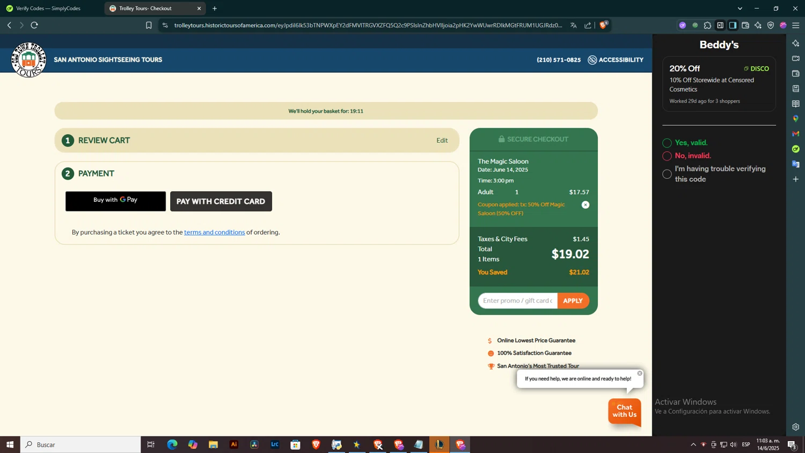Click the Review Cart step header
805x453 pixels.
coord(257,141)
